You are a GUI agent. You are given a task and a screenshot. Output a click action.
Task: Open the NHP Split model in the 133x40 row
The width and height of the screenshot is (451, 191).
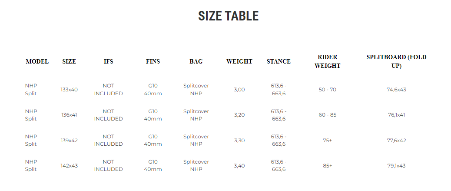(31, 90)
